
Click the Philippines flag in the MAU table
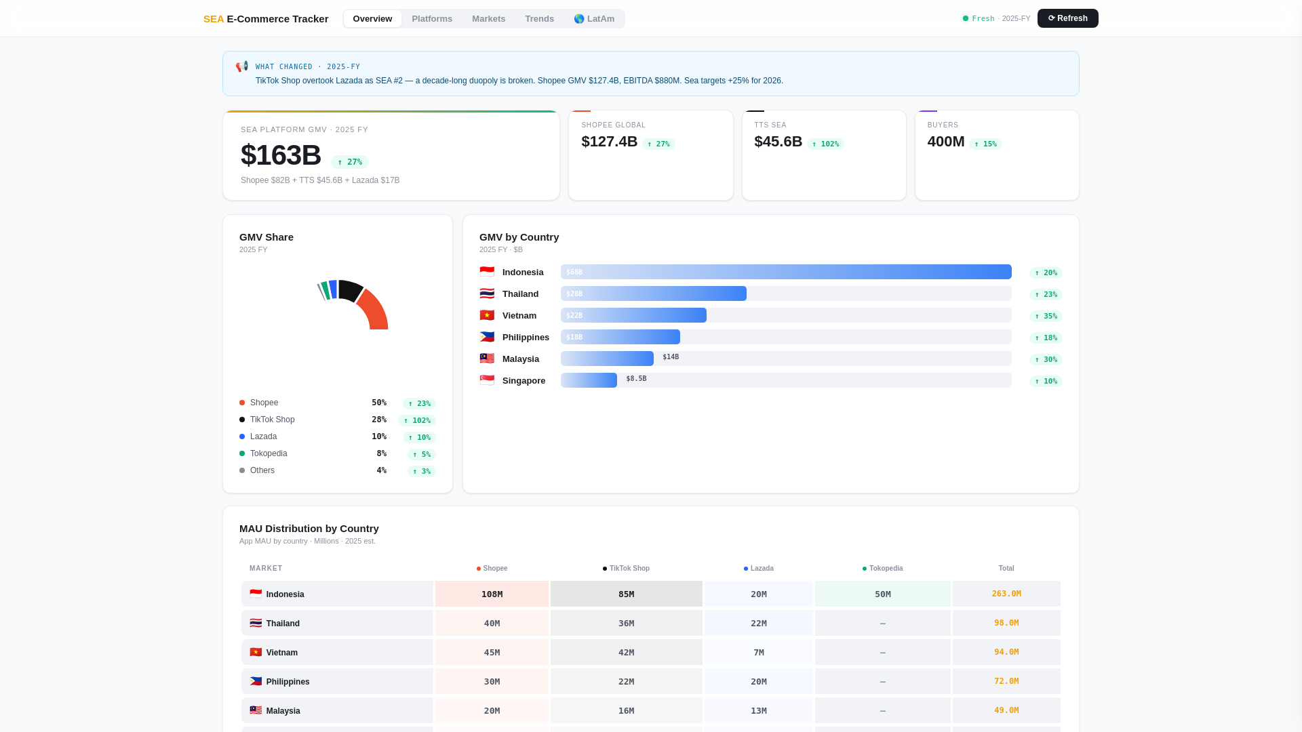256,681
